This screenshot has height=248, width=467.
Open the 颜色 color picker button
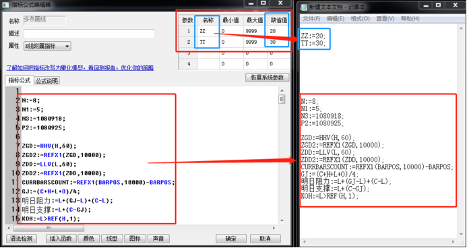88,239
